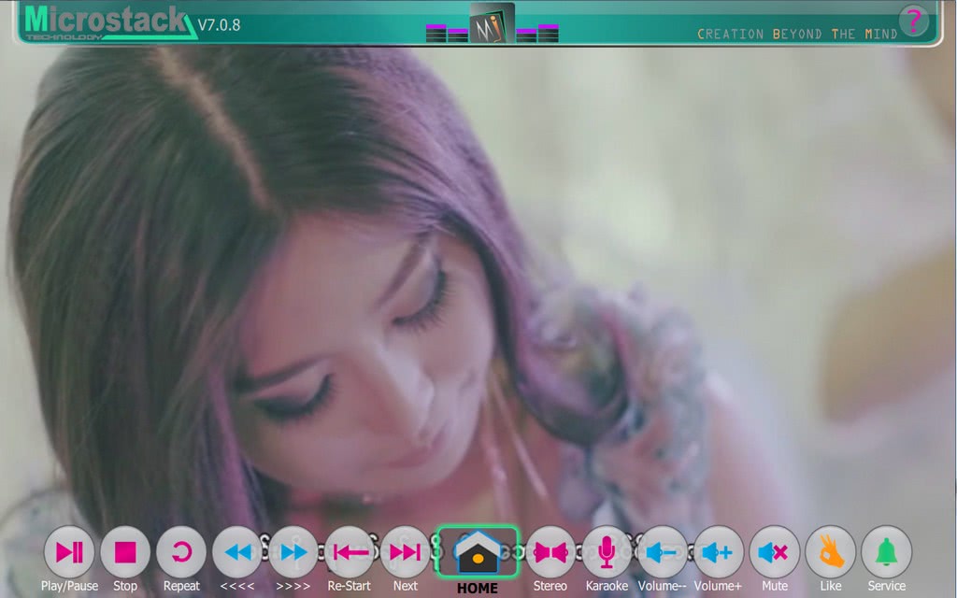
Task: Click the 'Creation Beyond The Mind' tagline
Action: pos(796,34)
